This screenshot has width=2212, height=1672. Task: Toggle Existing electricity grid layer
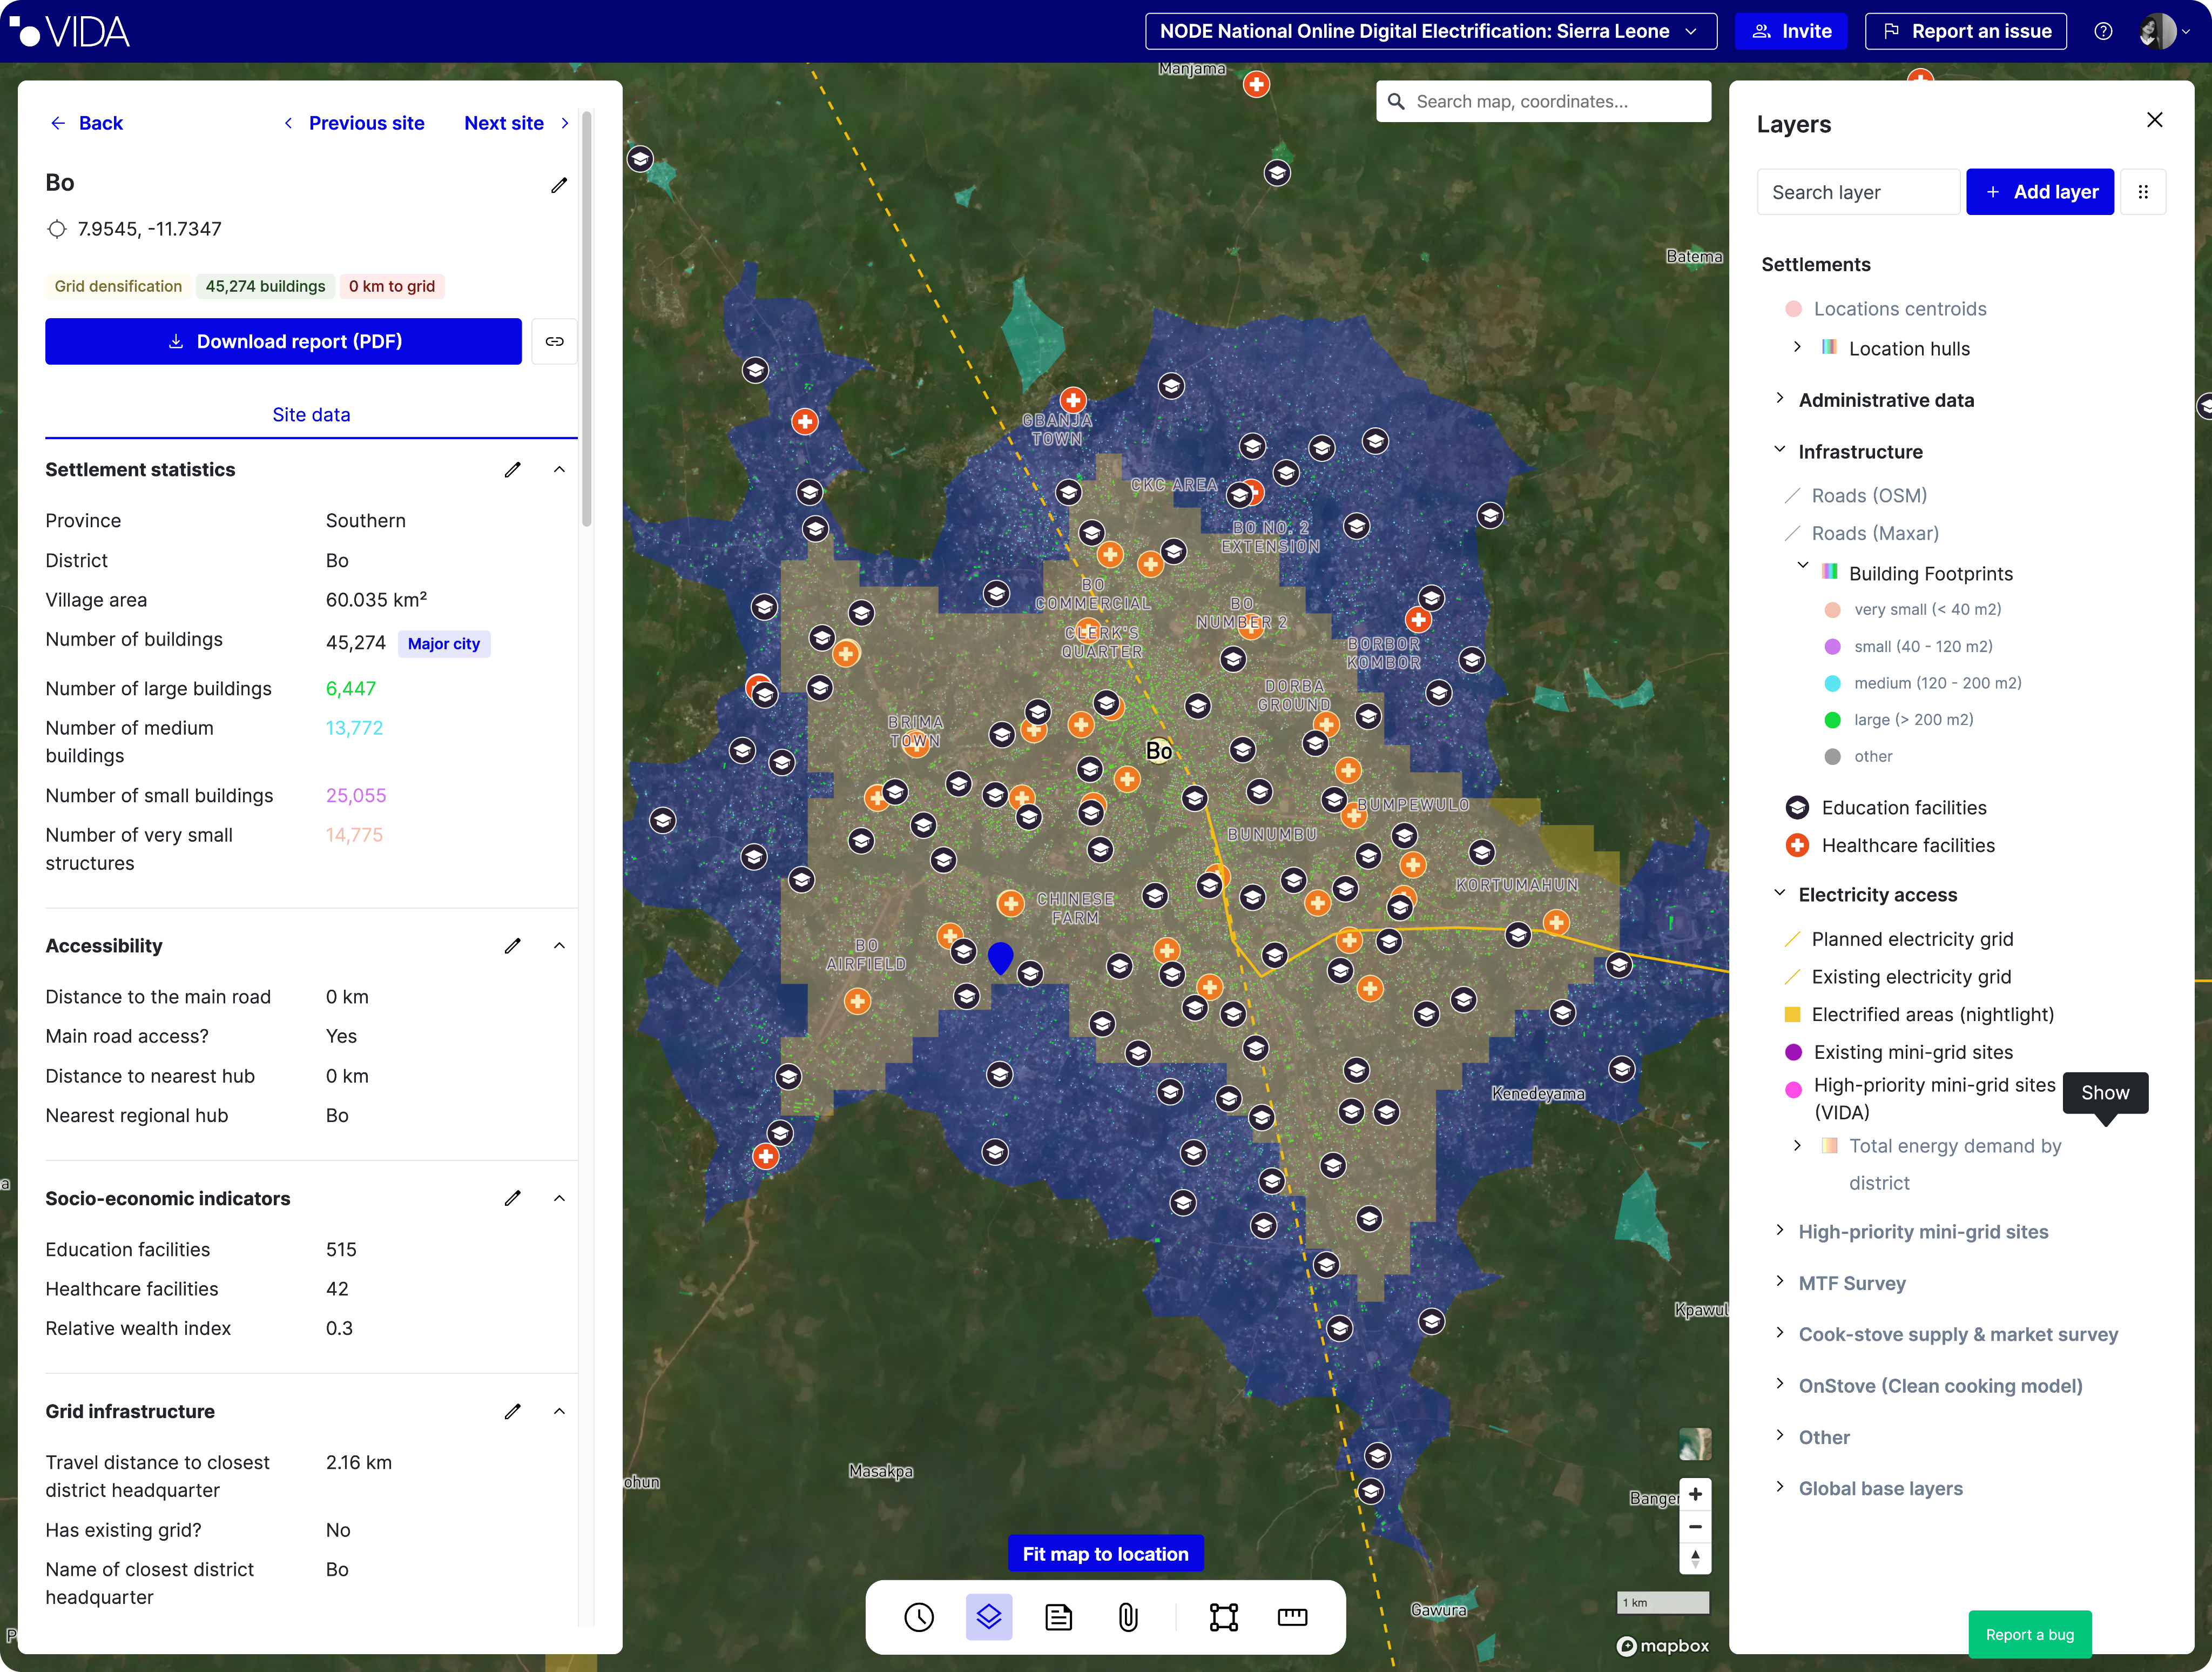(1910, 977)
